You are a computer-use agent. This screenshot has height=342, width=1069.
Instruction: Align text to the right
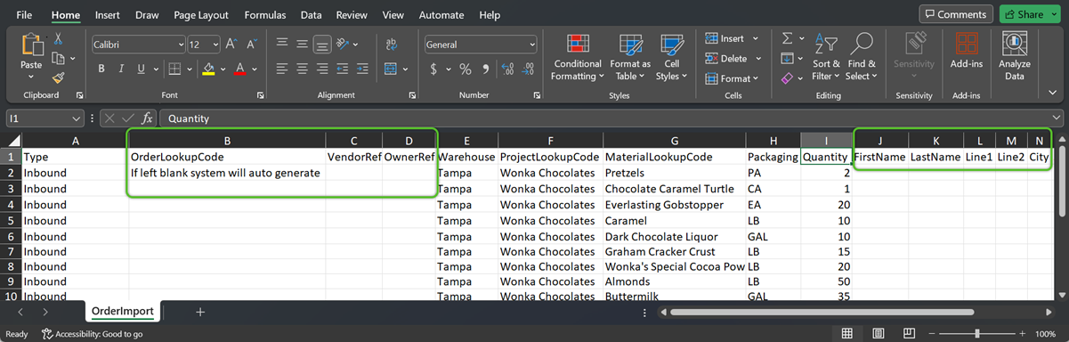(321, 69)
